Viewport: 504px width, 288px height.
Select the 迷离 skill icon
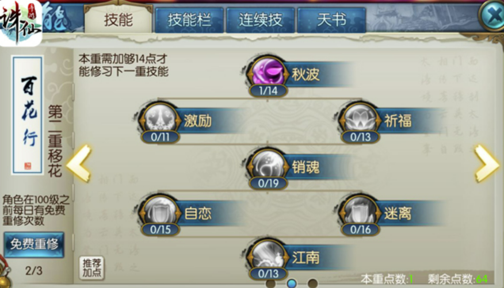tap(360, 212)
